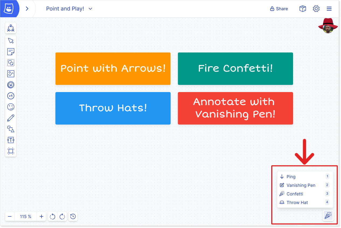The width and height of the screenshot is (341, 228).
Task: Open the 3D cube icon in header
Action: [303, 9]
